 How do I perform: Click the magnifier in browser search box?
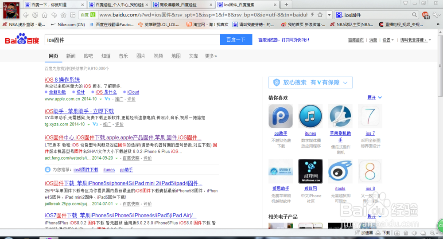point(414,15)
